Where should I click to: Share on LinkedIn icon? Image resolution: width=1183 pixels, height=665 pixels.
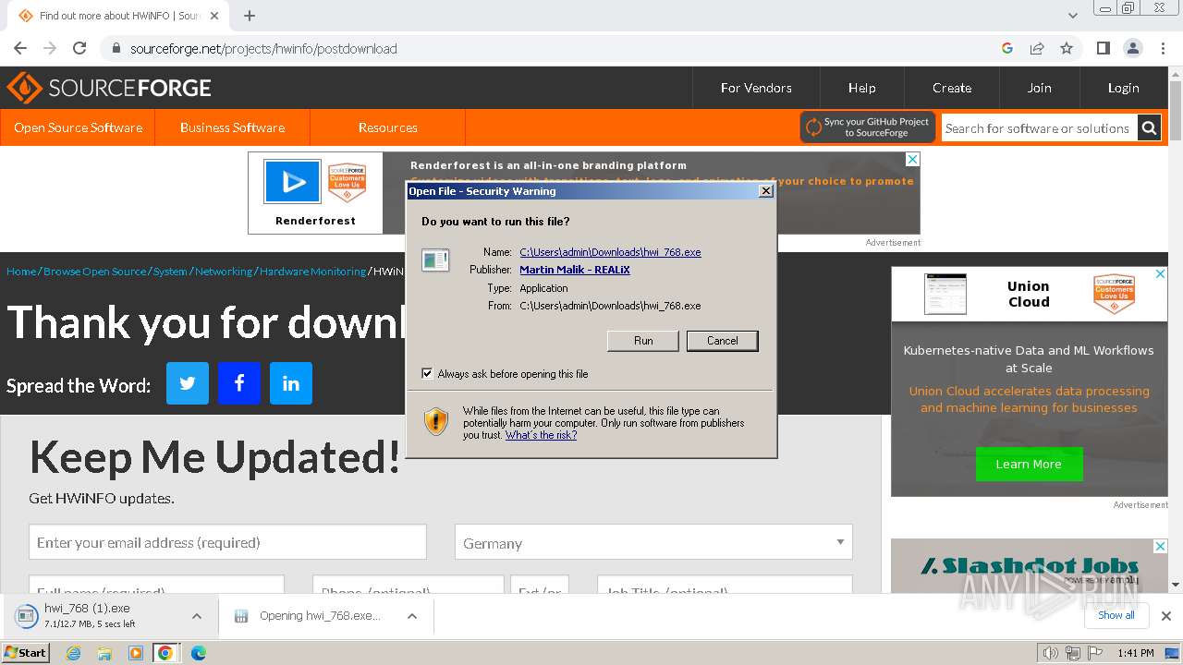tap(291, 383)
